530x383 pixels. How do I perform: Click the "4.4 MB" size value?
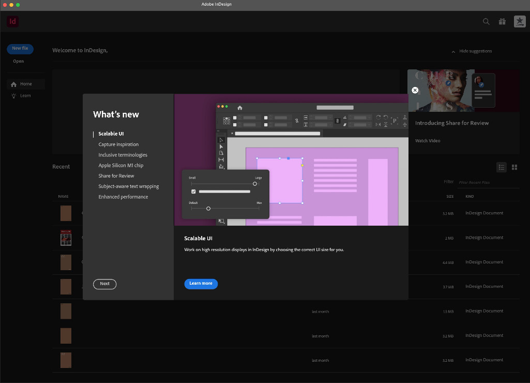tap(448, 262)
